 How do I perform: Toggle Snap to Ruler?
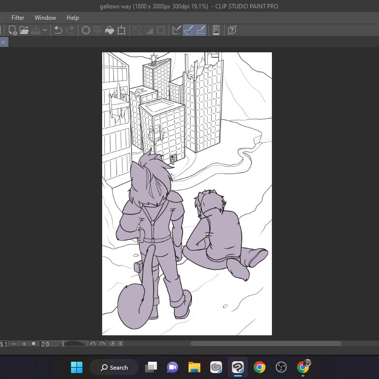point(177,30)
